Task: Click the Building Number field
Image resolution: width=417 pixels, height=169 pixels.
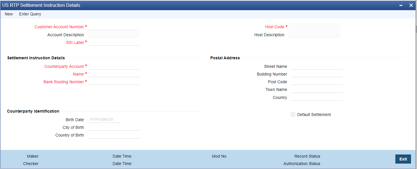Action: pos(317,74)
